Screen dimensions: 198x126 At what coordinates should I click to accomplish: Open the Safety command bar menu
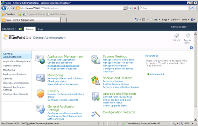[175, 20]
